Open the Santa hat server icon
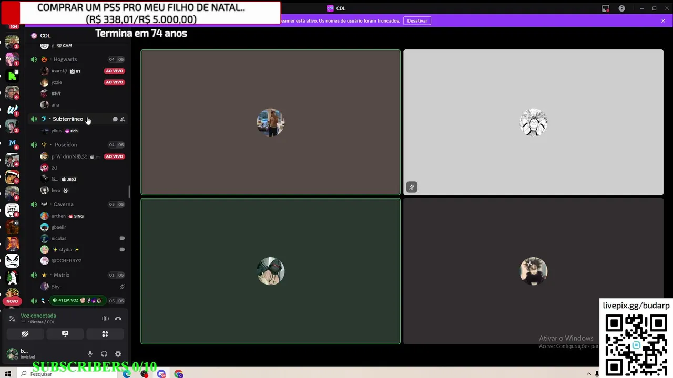The height and width of the screenshot is (378, 673). pyautogui.click(x=12, y=176)
